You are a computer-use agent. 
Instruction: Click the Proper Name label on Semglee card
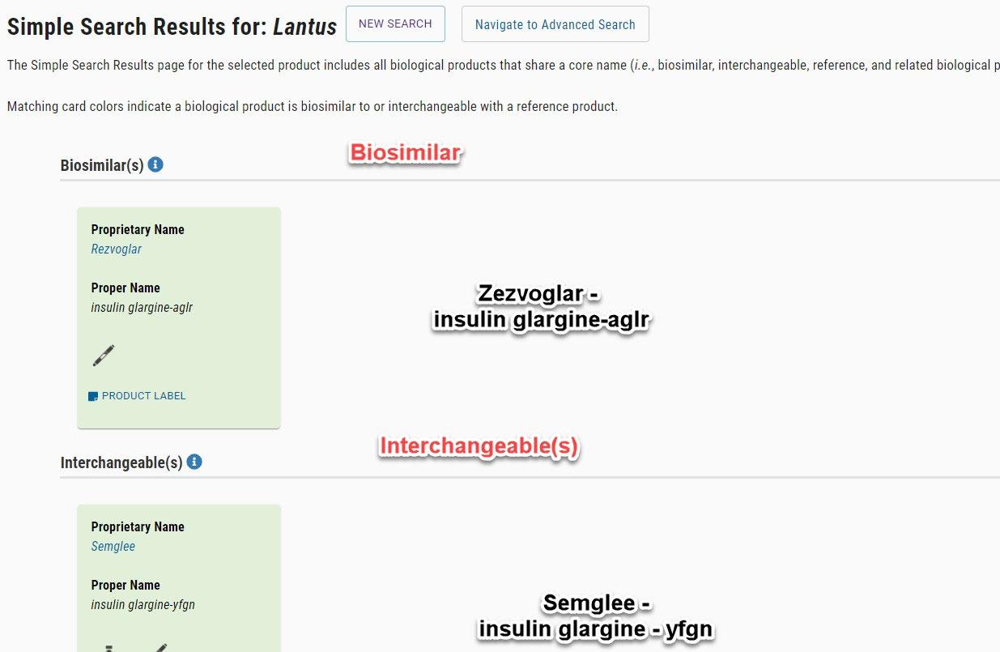click(x=126, y=585)
